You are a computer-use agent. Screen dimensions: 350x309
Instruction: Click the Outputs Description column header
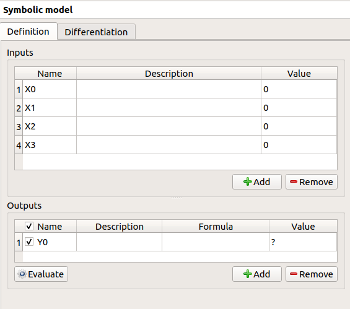click(x=119, y=227)
